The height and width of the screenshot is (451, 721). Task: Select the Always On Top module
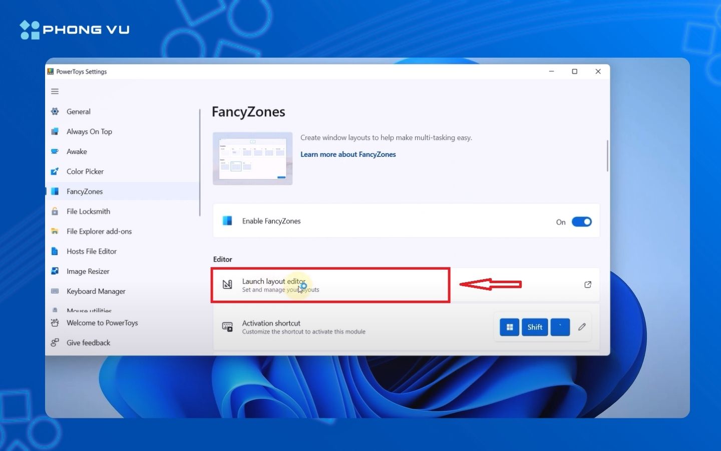pyautogui.click(x=89, y=131)
